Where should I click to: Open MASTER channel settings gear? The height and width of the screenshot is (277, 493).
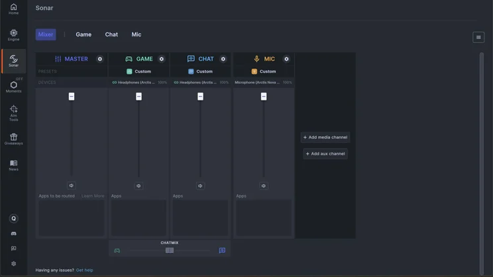(99, 59)
